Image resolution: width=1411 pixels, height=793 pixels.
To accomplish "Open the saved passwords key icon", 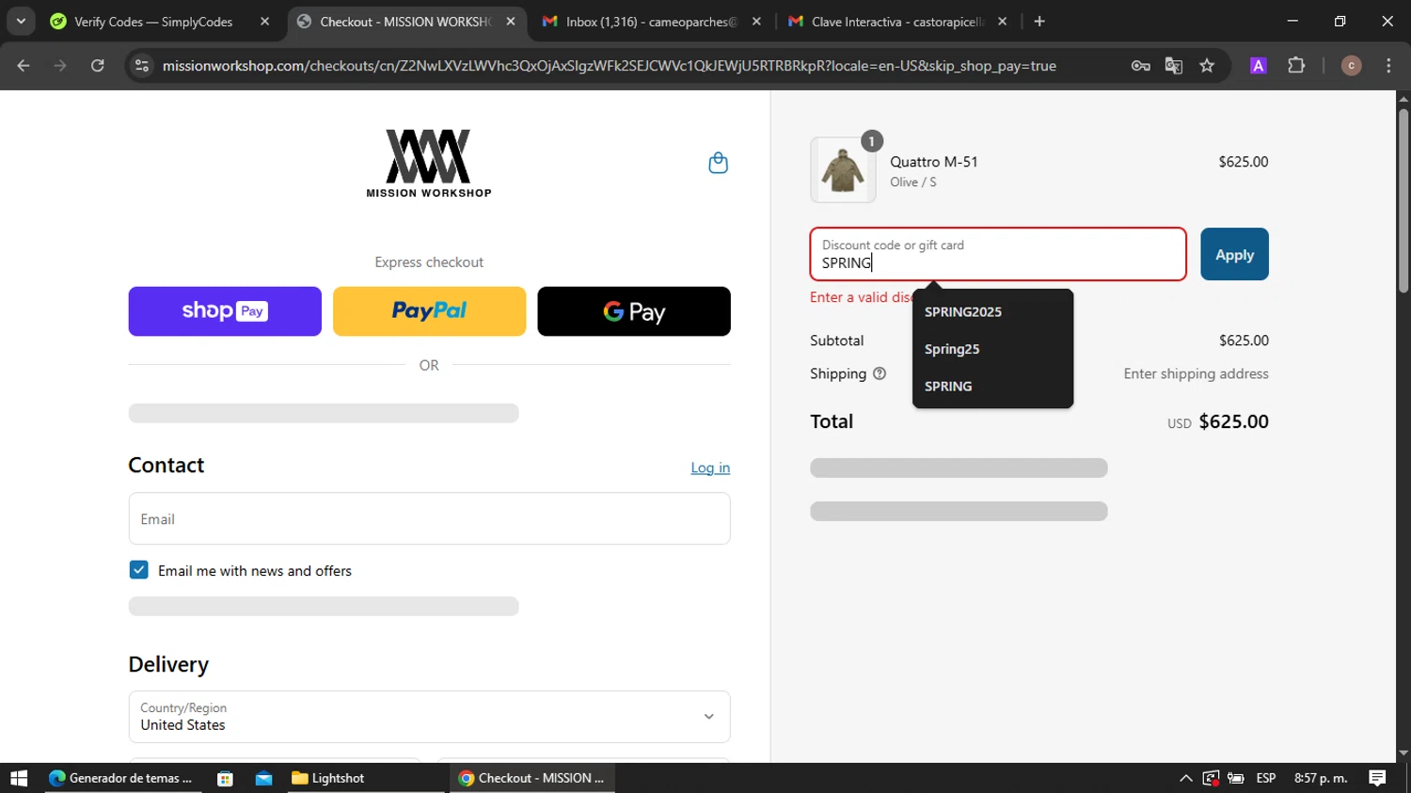I will point(1140,66).
